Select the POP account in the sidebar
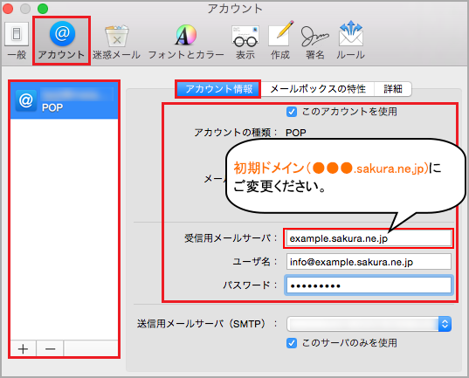This screenshot has width=469, height=378. coord(65,100)
